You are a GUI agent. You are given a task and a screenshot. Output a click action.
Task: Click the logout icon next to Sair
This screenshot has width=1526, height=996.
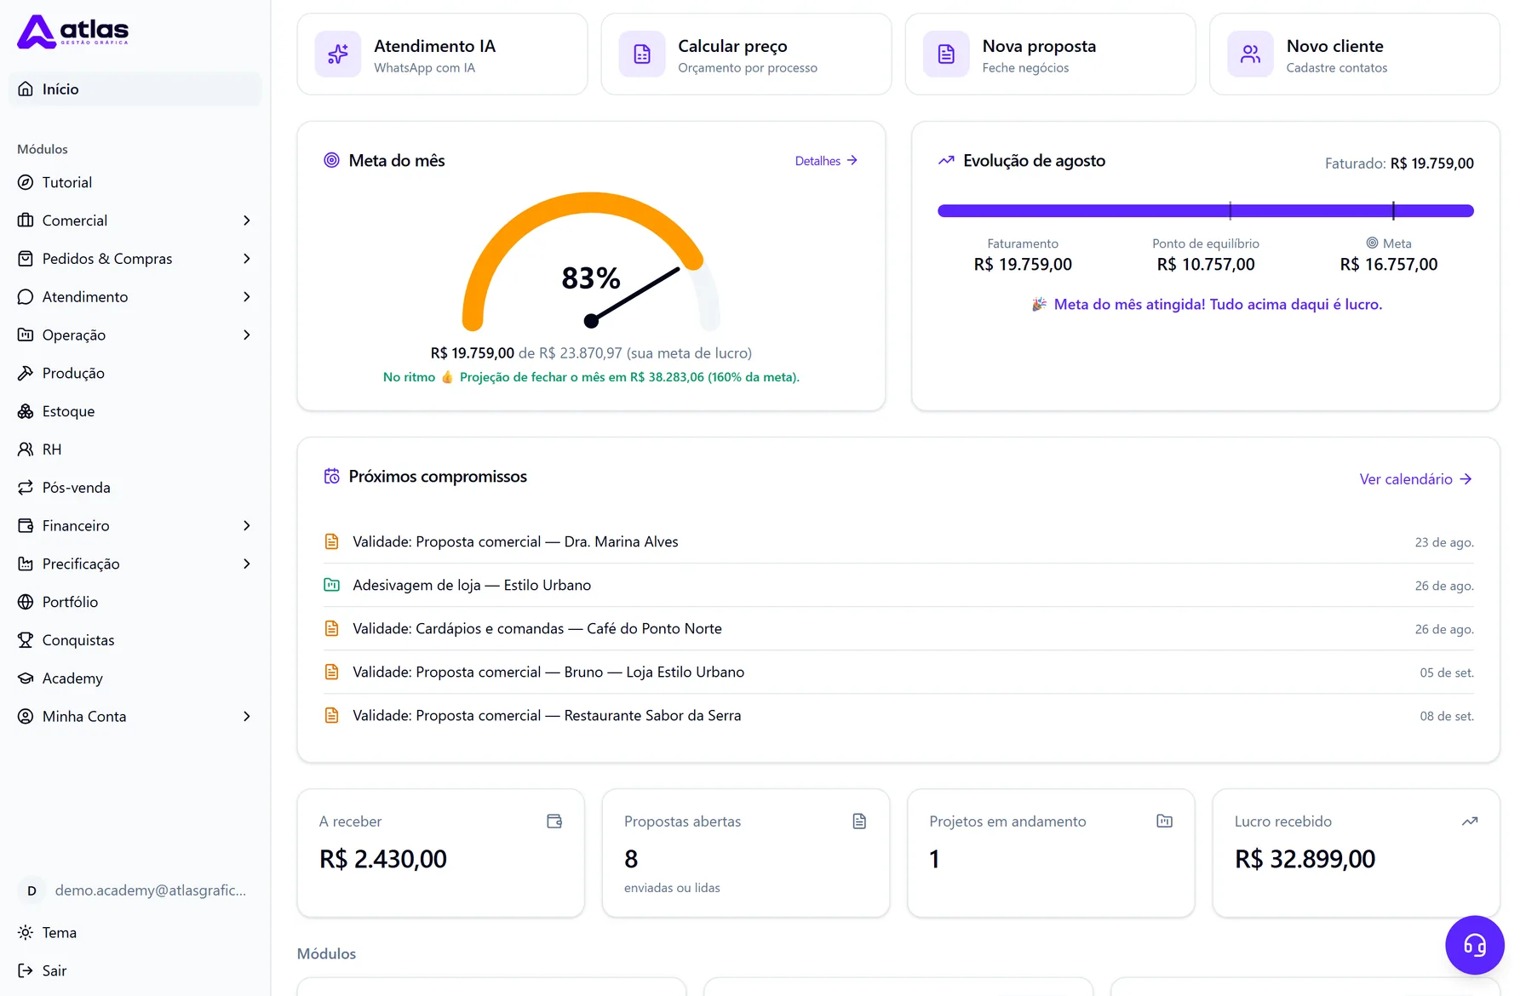click(x=26, y=970)
